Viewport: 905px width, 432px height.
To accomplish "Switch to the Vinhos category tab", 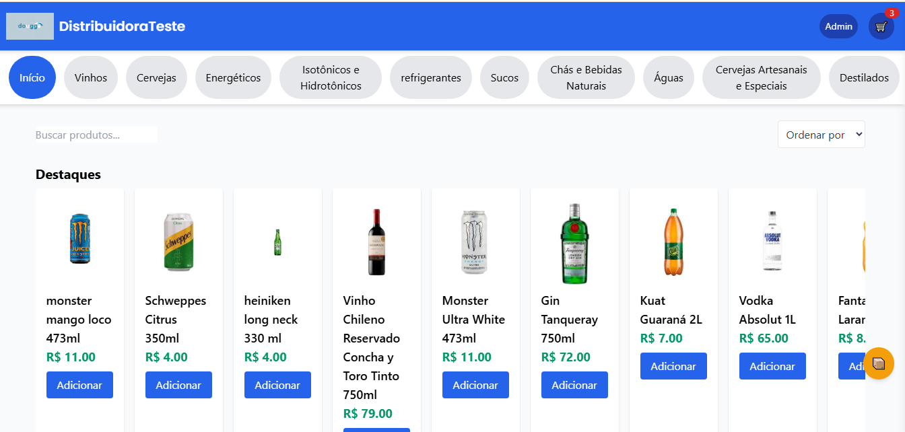I will (x=91, y=77).
